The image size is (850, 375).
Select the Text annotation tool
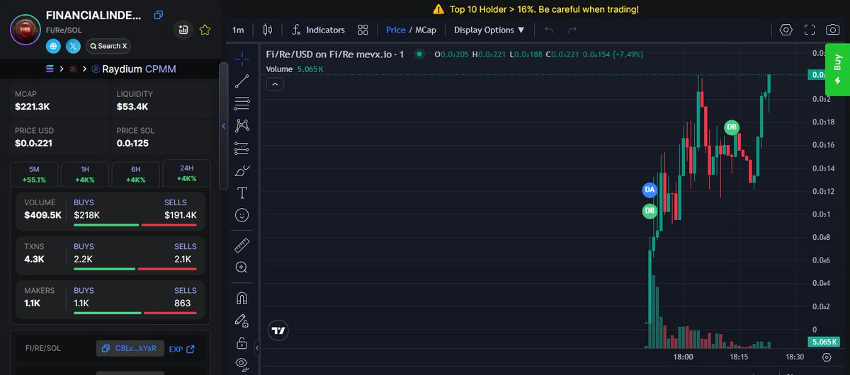pyautogui.click(x=242, y=192)
